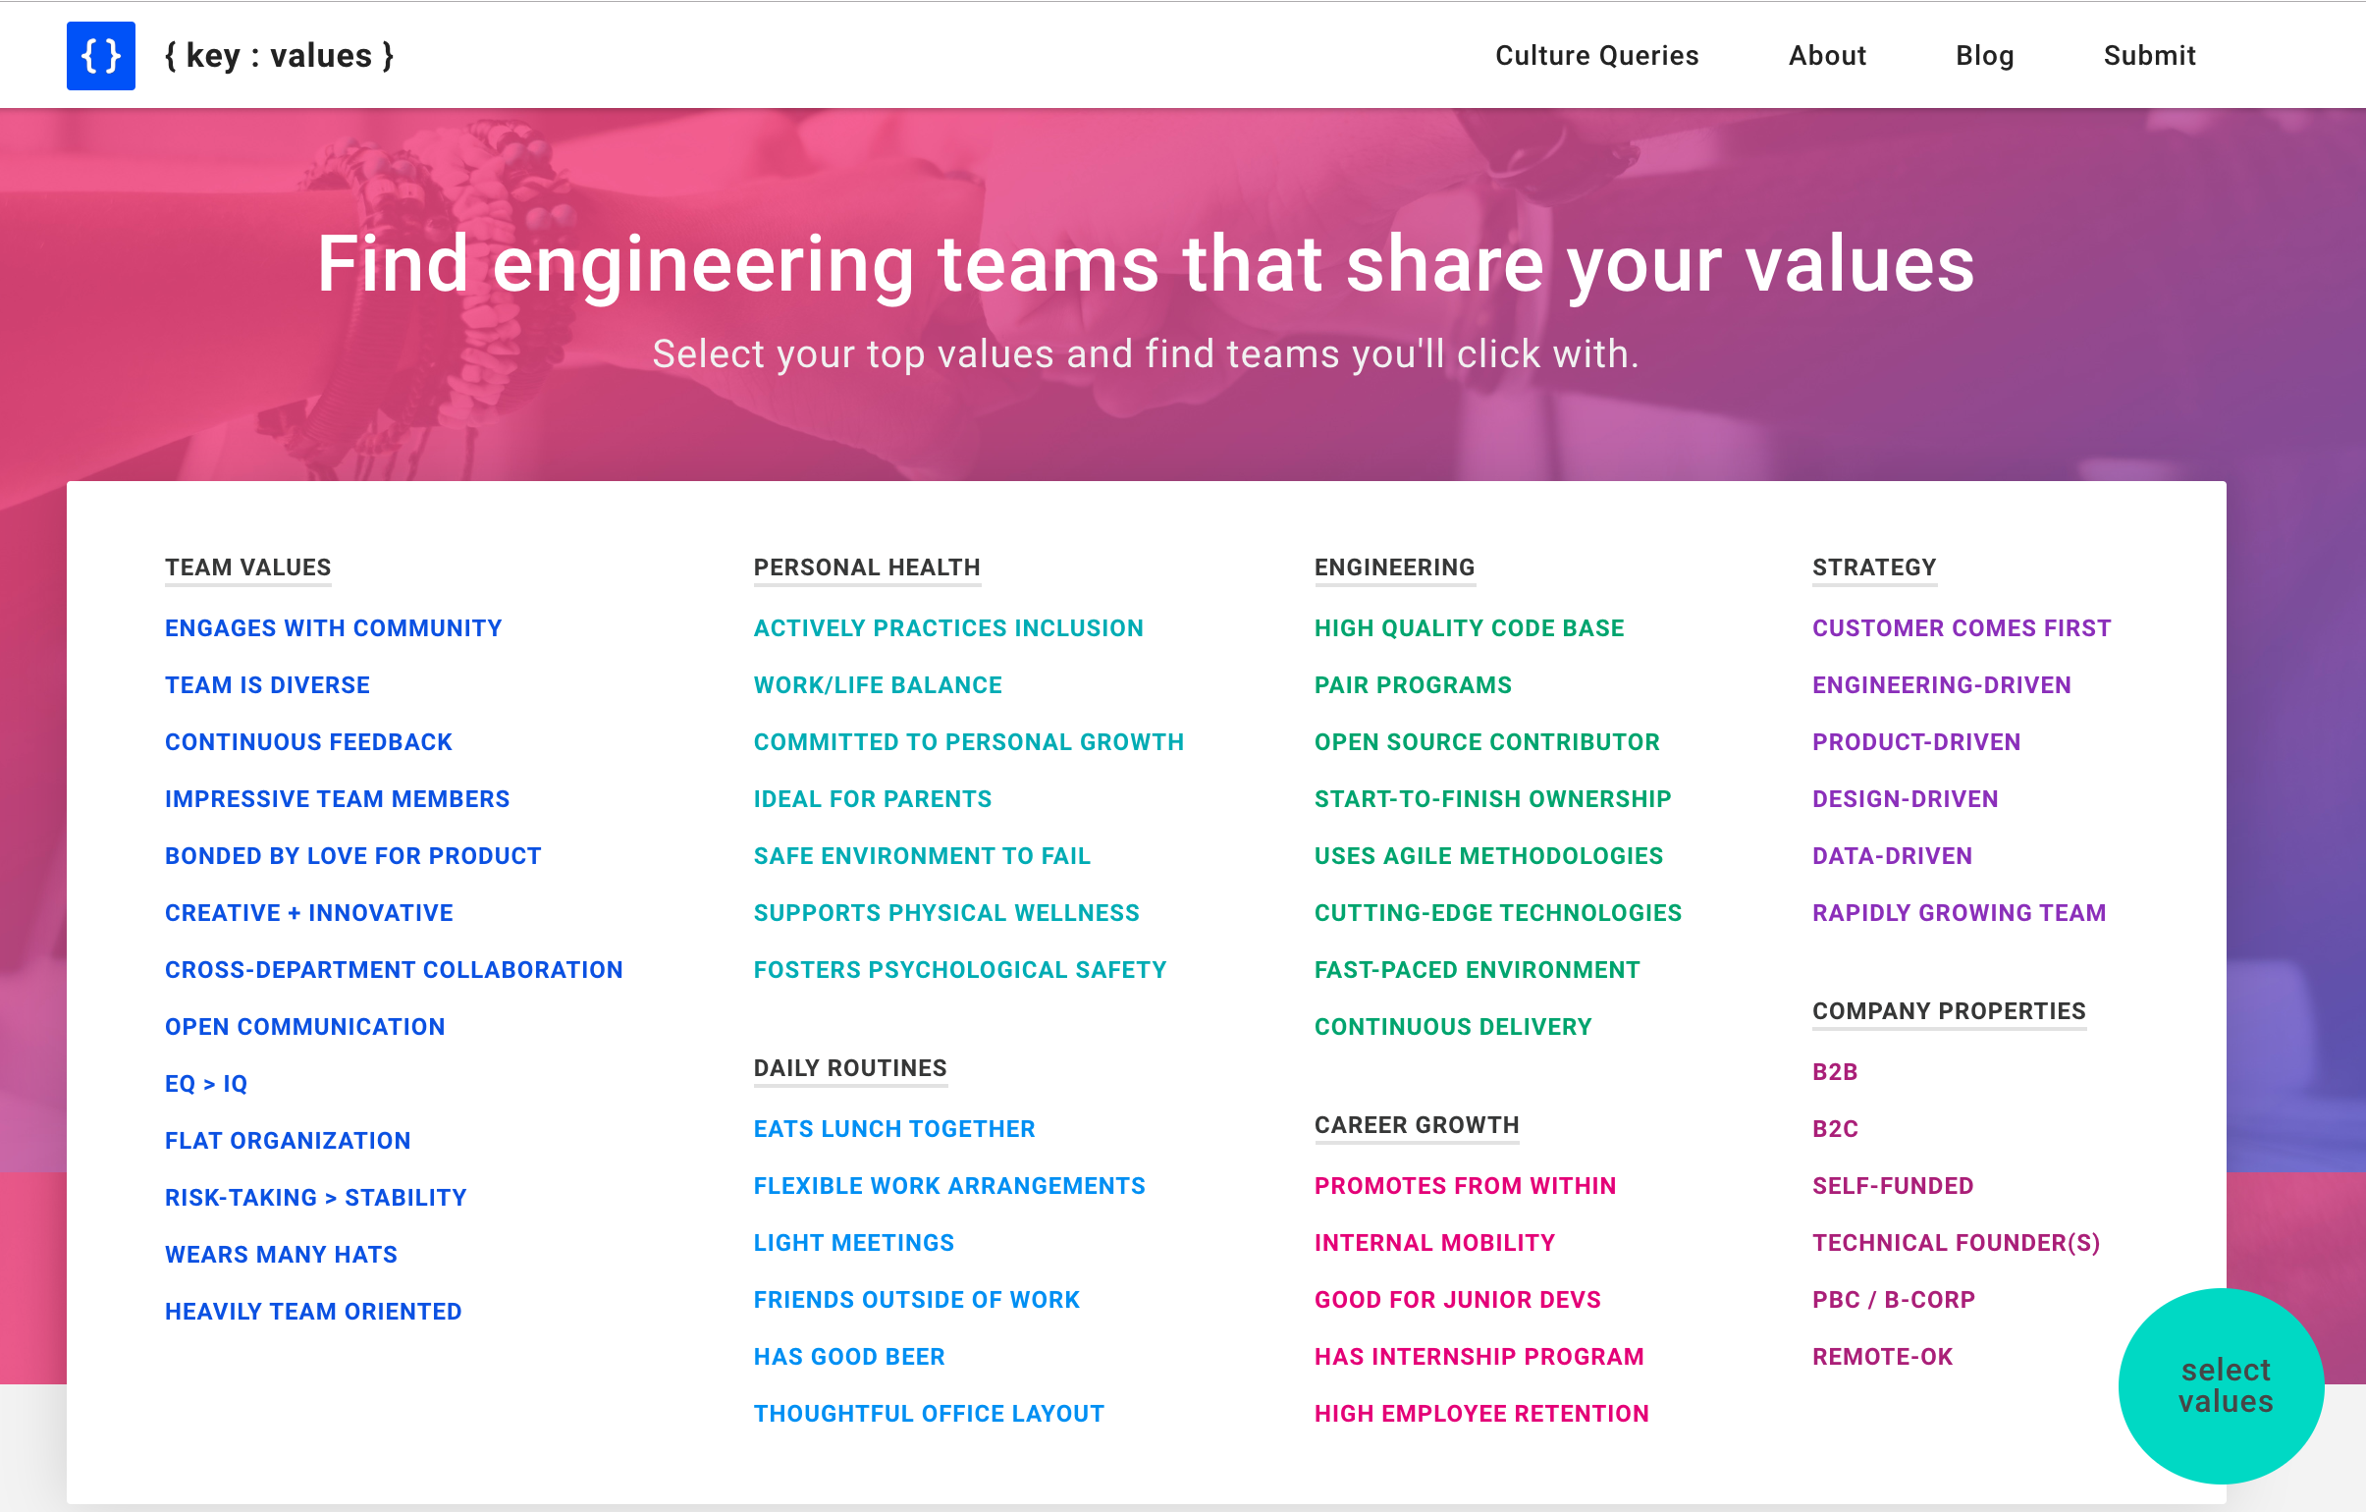Select CUSTOMER COMES FIRST strategy value

(1962, 627)
